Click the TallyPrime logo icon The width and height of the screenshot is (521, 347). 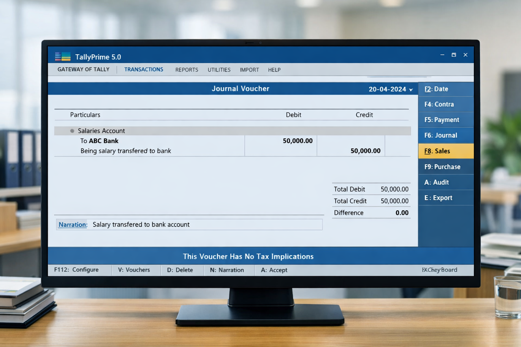point(63,57)
